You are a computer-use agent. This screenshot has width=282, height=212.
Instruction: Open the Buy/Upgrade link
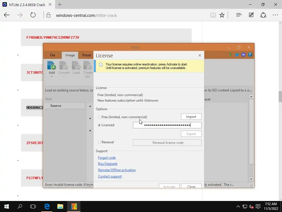click(108, 164)
